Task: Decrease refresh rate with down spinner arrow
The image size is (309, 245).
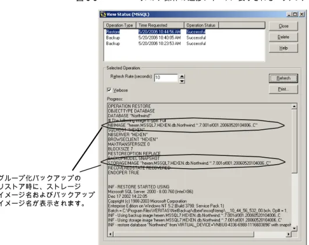Action: tap(182, 81)
